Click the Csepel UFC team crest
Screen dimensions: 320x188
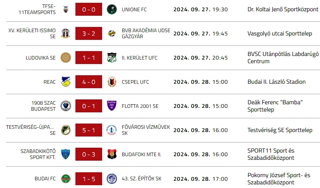(112, 82)
